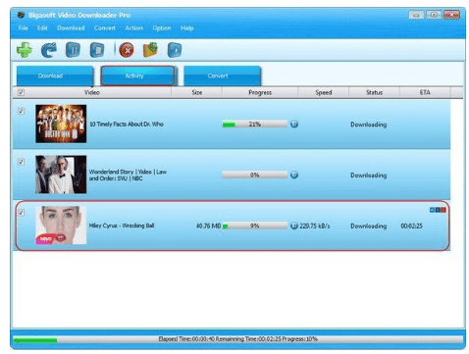Viewport: 469px width, 354px height.
Task: Open the Download menu
Action: point(71,28)
